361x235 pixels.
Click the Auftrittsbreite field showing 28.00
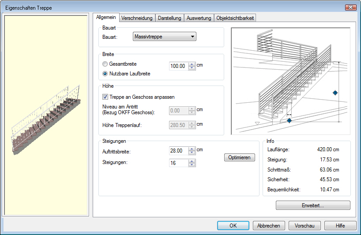point(178,151)
